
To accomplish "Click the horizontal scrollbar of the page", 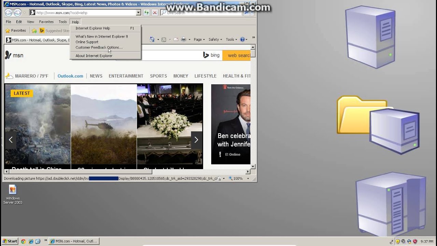I will (x=127, y=172).
